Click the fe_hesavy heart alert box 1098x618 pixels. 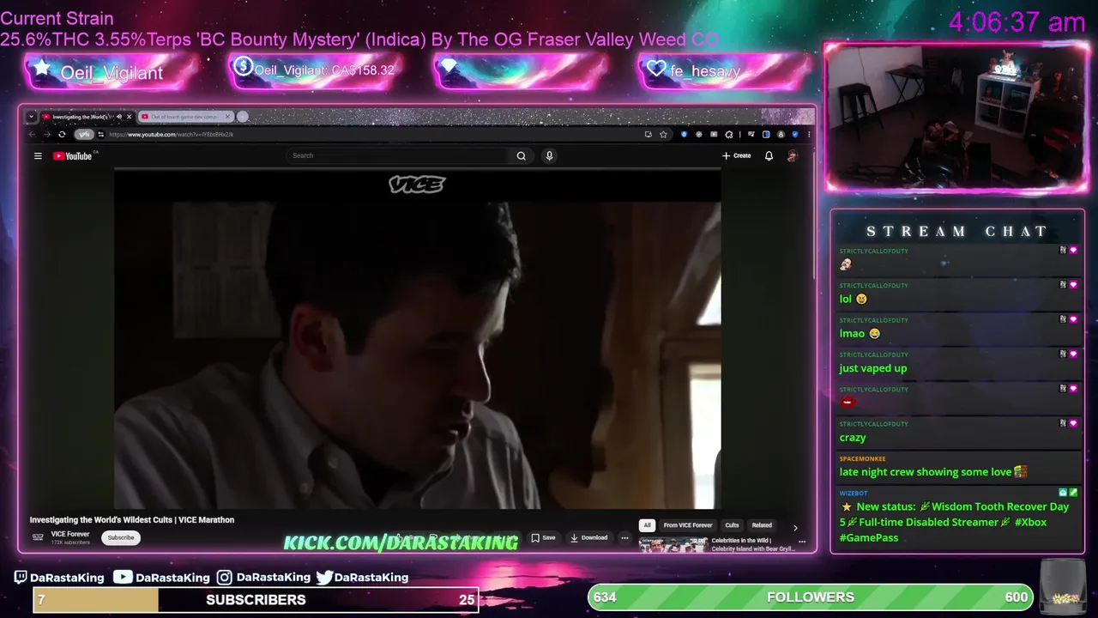pyautogui.click(x=725, y=71)
